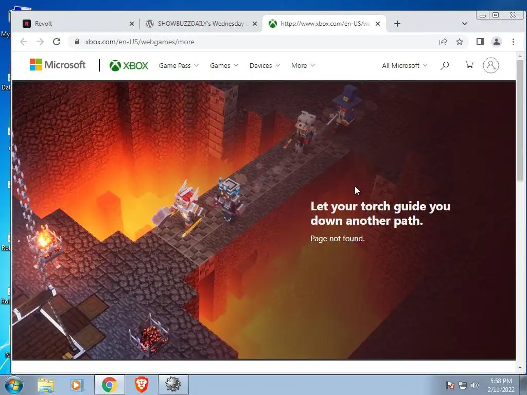Screen dimensions: 527x395
Task: Expand the Devices menu
Action: coord(265,65)
